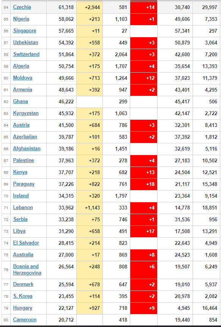Screen dimensions: 221x327
Task: Click Hungary's red +9 new deaths cell
Action: [x=144, y=308]
